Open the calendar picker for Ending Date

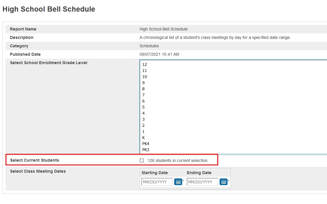[224, 182]
